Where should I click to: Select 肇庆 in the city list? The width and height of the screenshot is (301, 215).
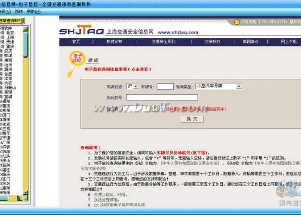(6, 175)
